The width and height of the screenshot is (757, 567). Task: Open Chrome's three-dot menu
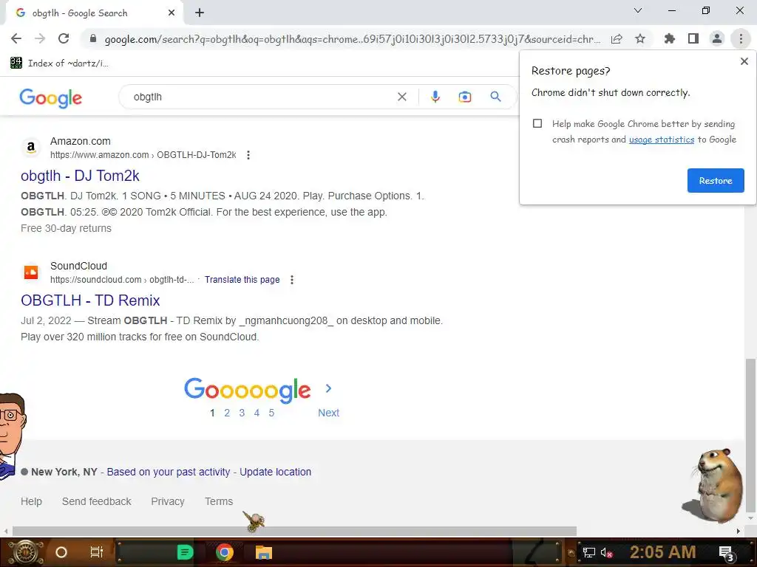pyautogui.click(x=741, y=38)
